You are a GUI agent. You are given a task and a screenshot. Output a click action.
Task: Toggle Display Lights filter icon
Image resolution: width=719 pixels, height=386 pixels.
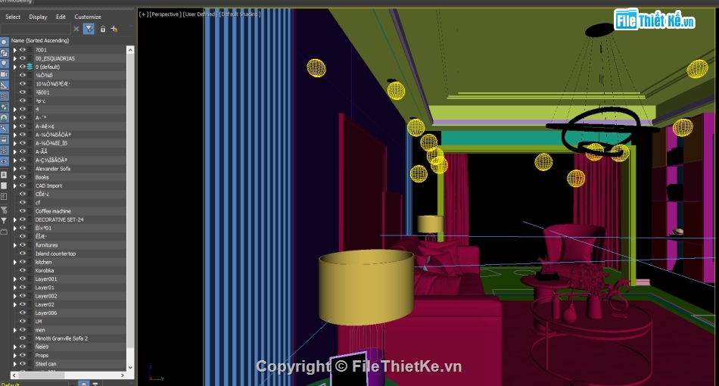point(4,64)
